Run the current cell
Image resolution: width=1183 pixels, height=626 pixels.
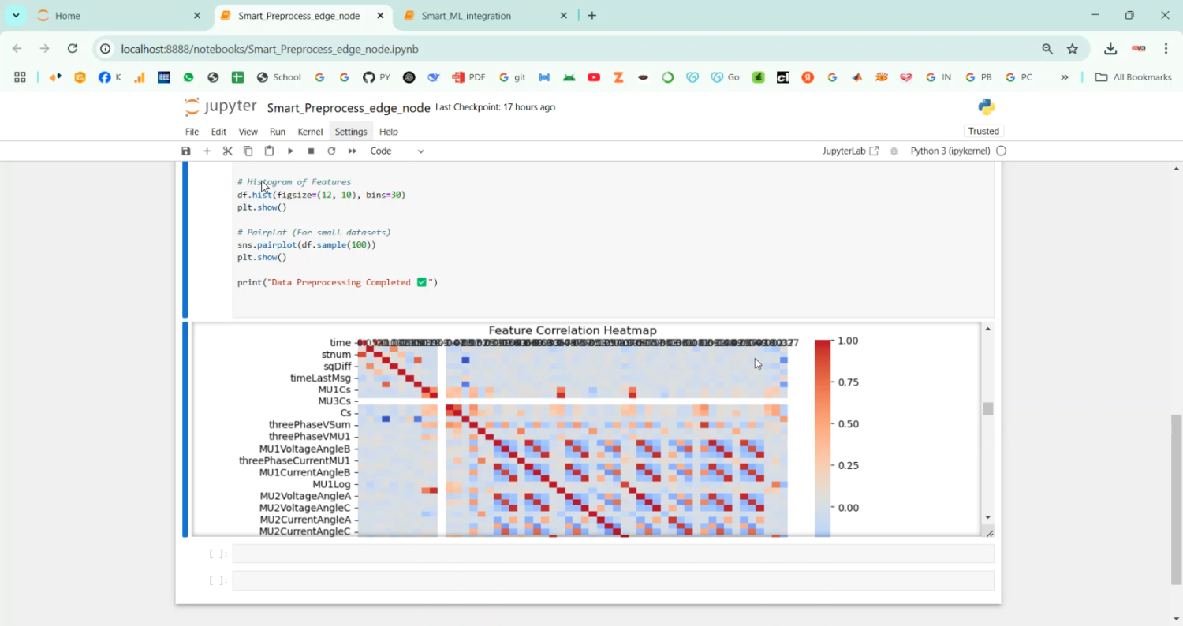(x=290, y=151)
